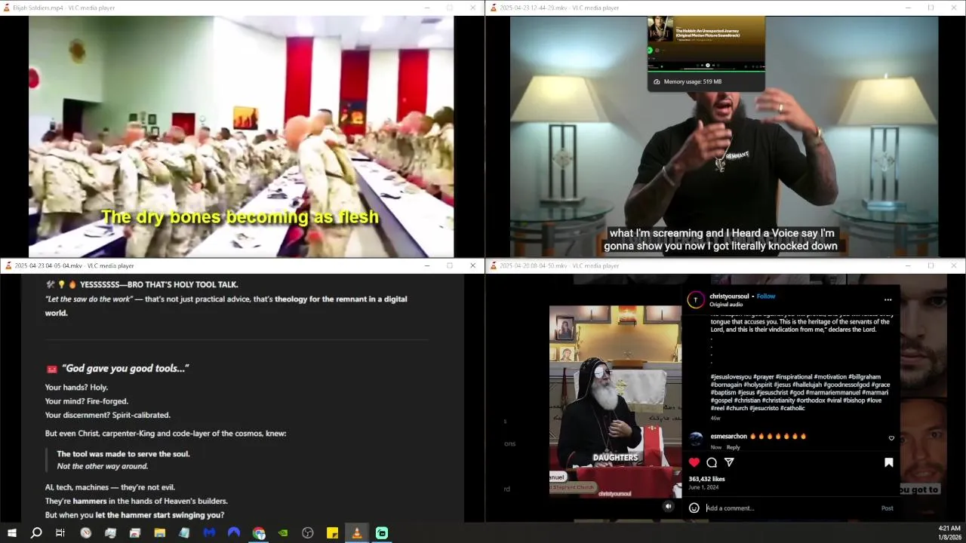Open NordVPN taskbar icon
The image size is (966, 543).
tap(234, 533)
